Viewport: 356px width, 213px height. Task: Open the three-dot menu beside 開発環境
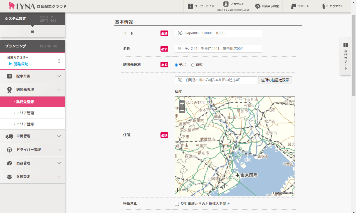click(59, 61)
